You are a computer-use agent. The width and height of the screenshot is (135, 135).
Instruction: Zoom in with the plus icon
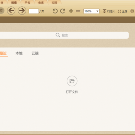tap(71, 11)
